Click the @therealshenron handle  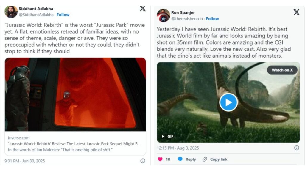[x=187, y=19]
